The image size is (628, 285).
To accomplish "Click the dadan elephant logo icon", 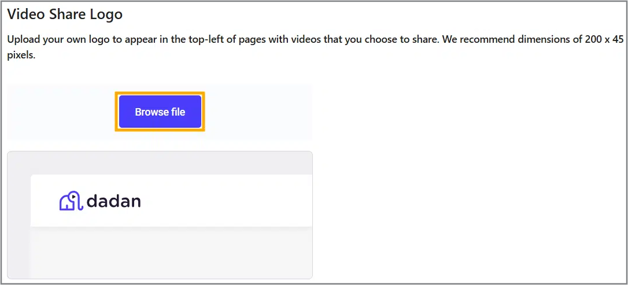I will point(71,201).
